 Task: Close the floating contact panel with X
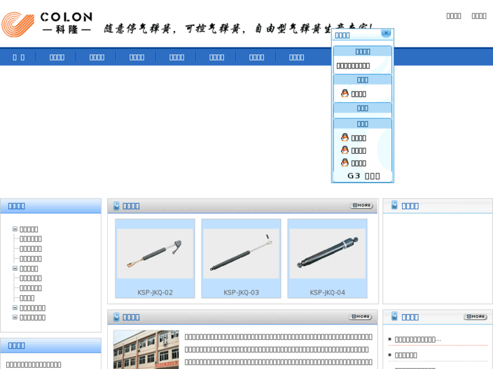[x=386, y=33]
